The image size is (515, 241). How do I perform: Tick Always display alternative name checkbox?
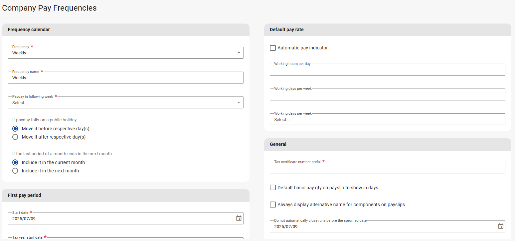273,205
